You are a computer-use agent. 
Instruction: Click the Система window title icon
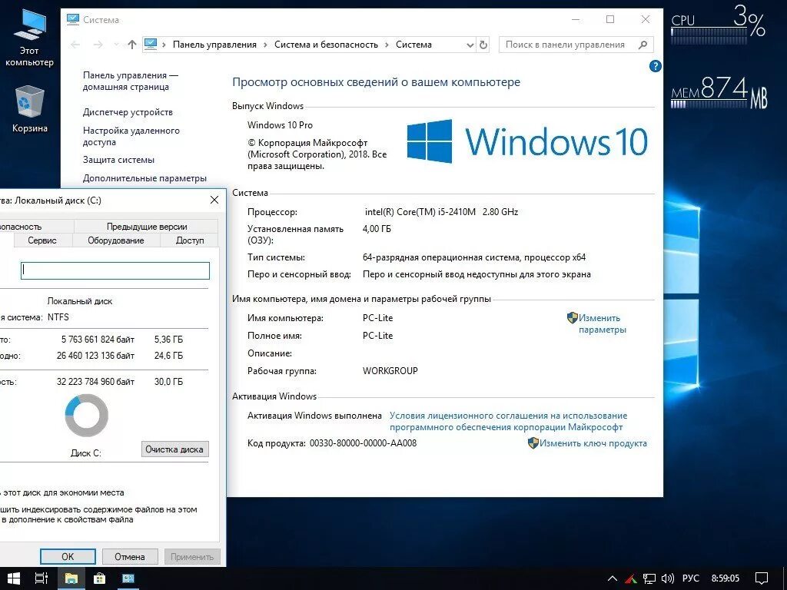pyautogui.click(x=73, y=19)
